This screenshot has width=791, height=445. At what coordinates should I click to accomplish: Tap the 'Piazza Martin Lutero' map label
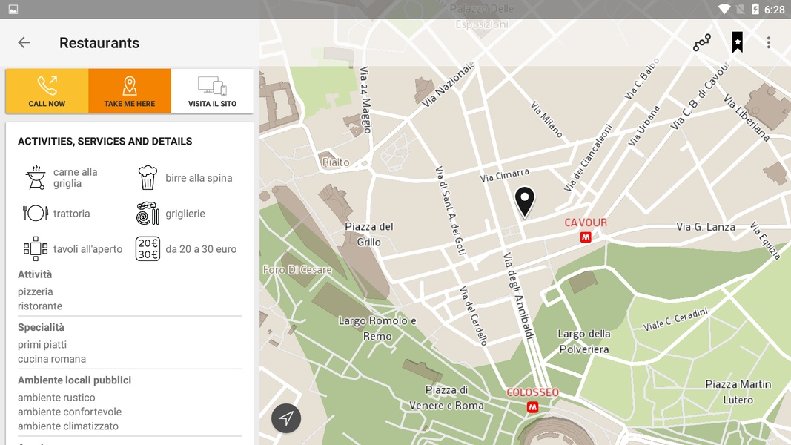coord(738,392)
